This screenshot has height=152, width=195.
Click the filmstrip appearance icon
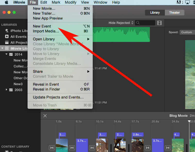[159, 23]
